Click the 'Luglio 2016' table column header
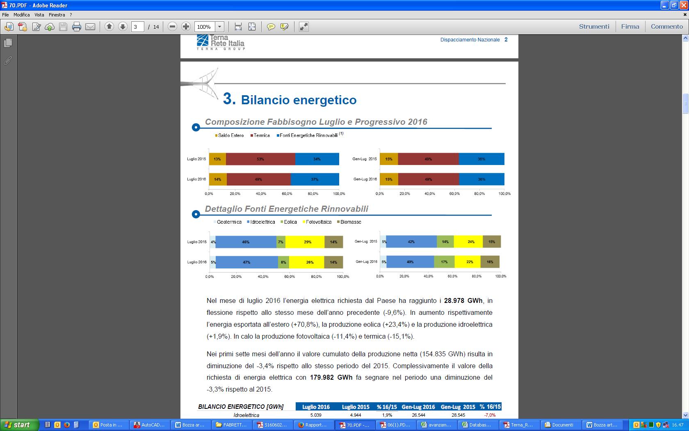 316,407
